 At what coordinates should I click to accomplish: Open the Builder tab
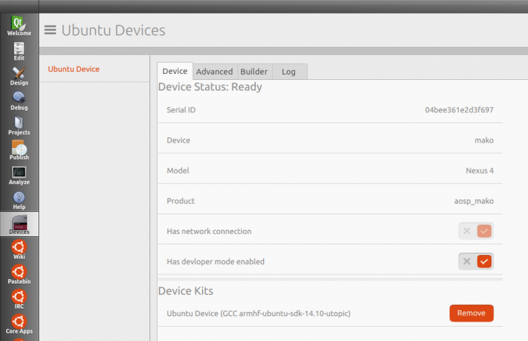coord(254,72)
